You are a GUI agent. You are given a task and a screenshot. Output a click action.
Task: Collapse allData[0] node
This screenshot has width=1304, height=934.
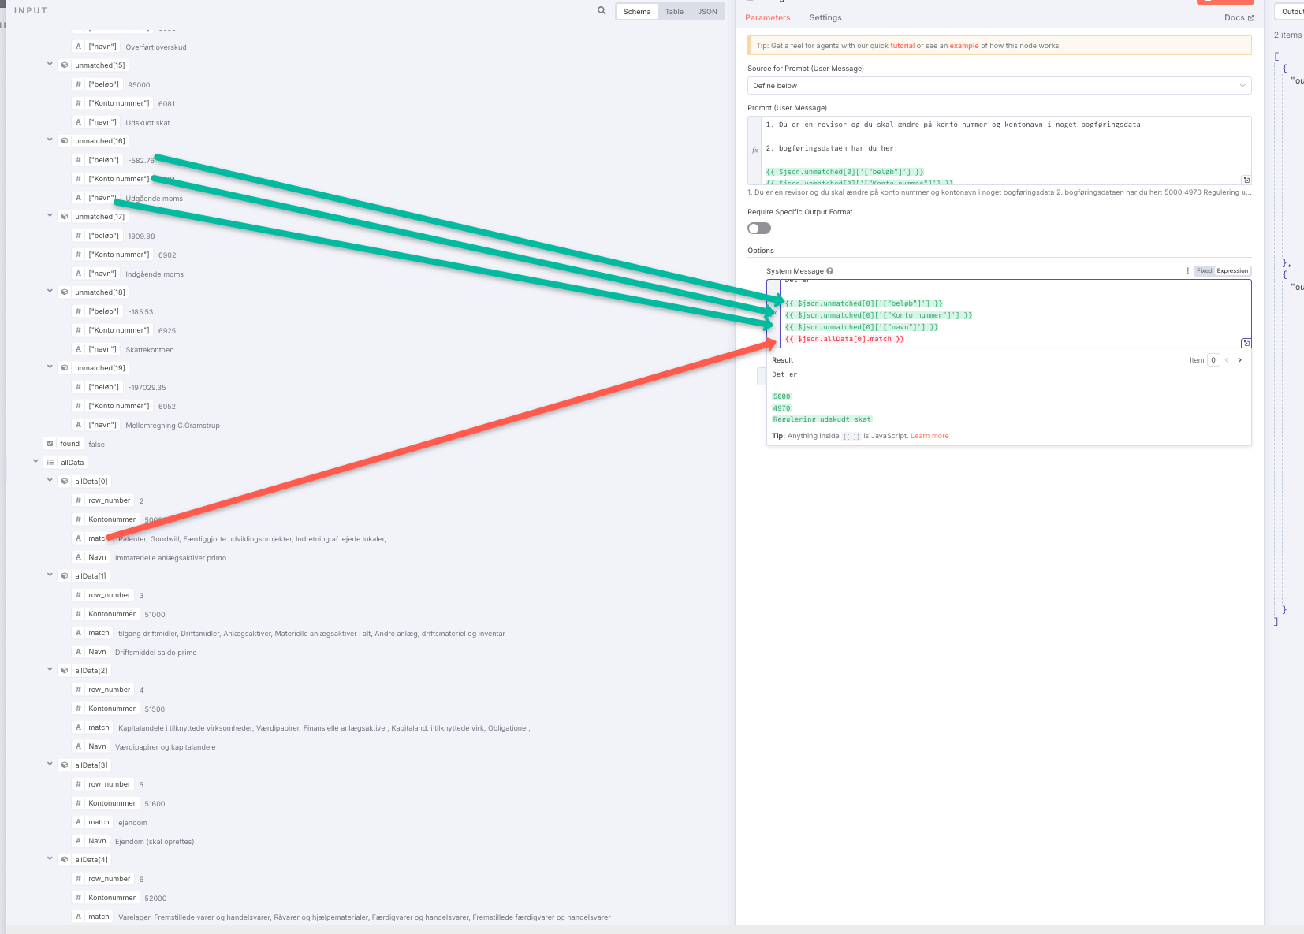pyautogui.click(x=50, y=481)
